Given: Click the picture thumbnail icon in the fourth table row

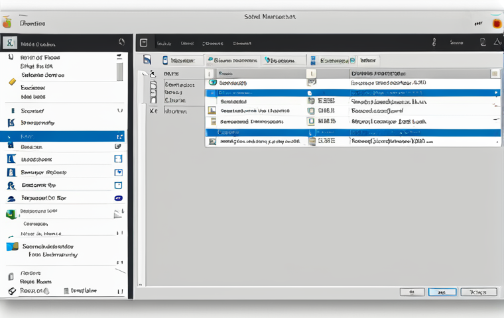Looking at the screenshot, I should tap(212, 111).
